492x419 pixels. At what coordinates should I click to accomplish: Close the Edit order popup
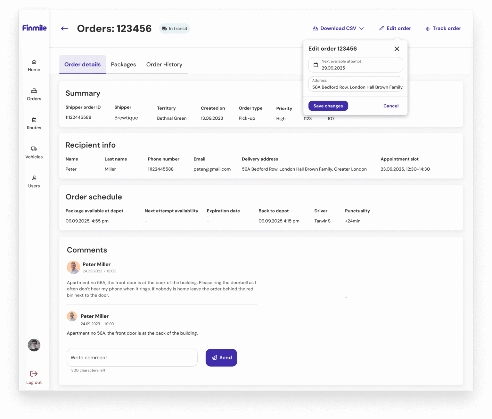[x=397, y=49]
